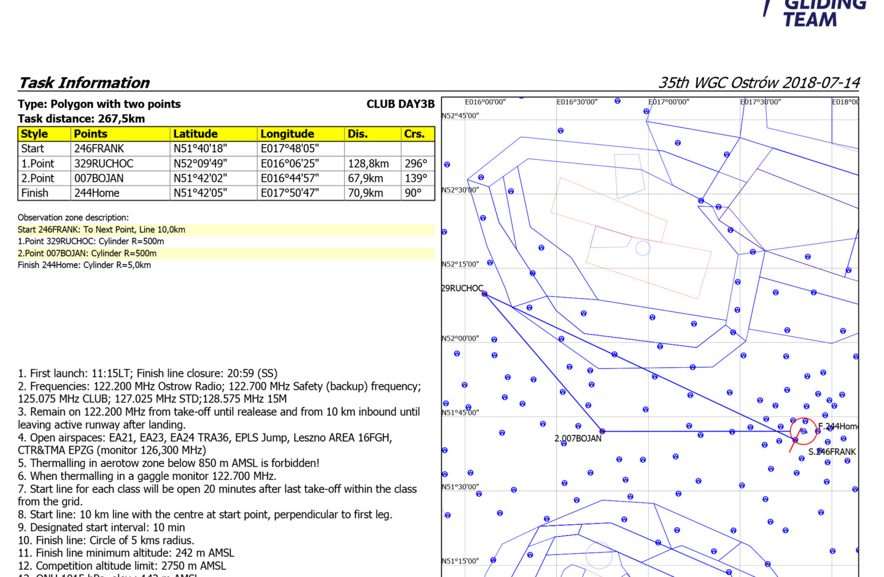The height and width of the screenshot is (577, 884).
Task: Click the Latitude column header
Action: (195, 134)
